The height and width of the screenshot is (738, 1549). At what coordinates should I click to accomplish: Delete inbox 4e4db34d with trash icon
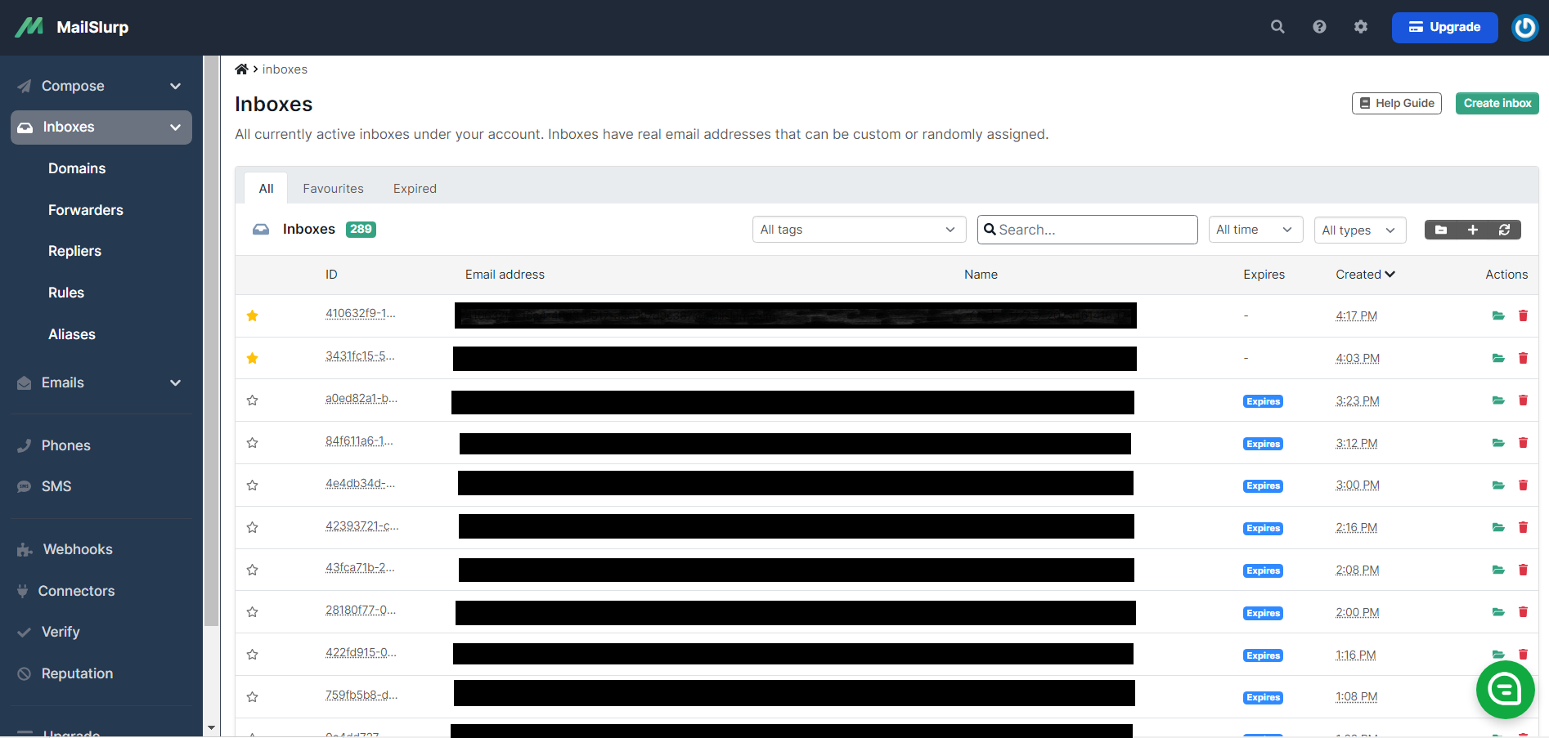pos(1523,485)
